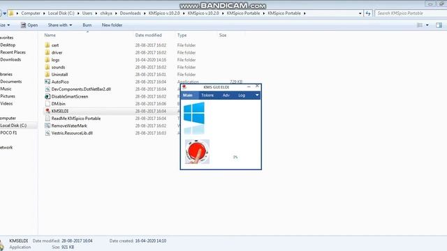Select the RemoveWaterMark file icon

pyautogui.click(x=47, y=125)
